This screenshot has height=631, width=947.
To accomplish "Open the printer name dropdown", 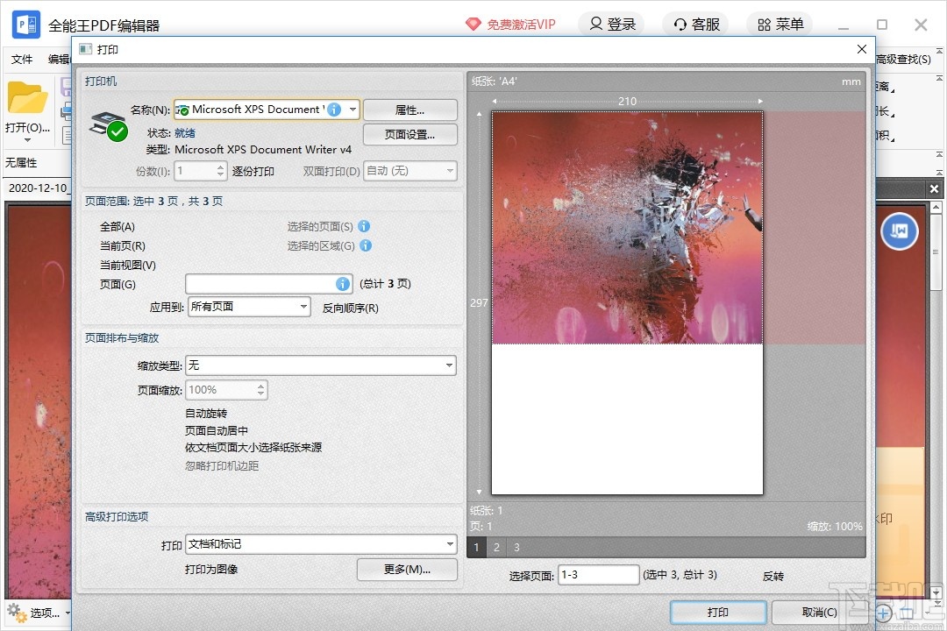I will tap(352, 110).
